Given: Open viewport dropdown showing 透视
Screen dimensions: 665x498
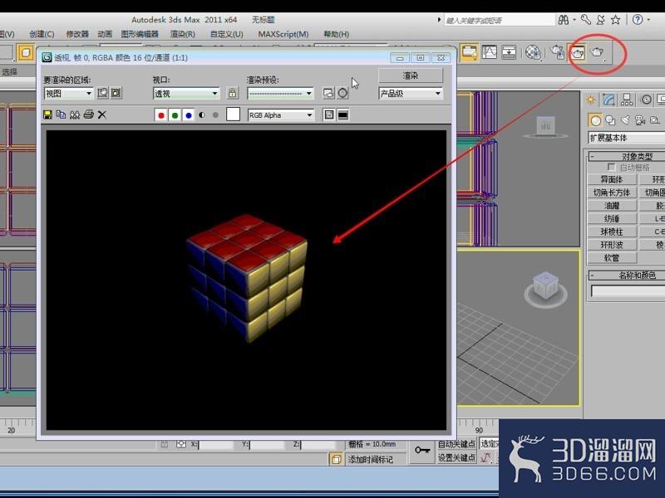Looking at the screenshot, I should [x=186, y=94].
